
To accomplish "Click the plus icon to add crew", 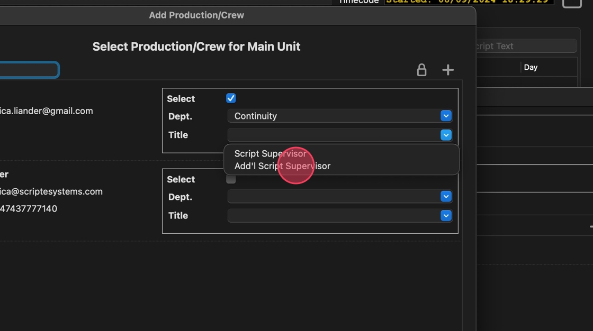I will [448, 70].
